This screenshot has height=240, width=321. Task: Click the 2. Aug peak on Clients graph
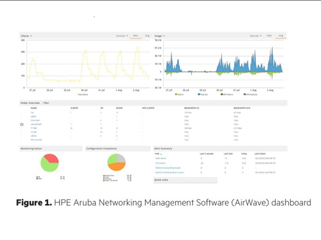138,48
